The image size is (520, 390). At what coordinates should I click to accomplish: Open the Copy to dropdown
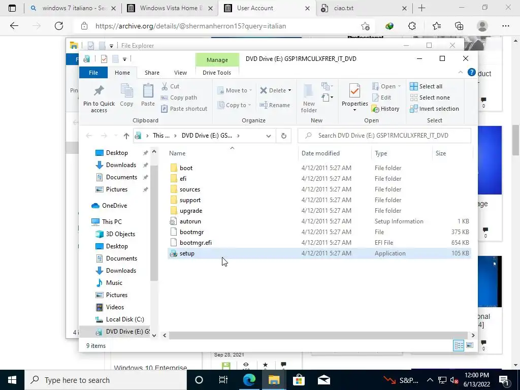tap(234, 105)
